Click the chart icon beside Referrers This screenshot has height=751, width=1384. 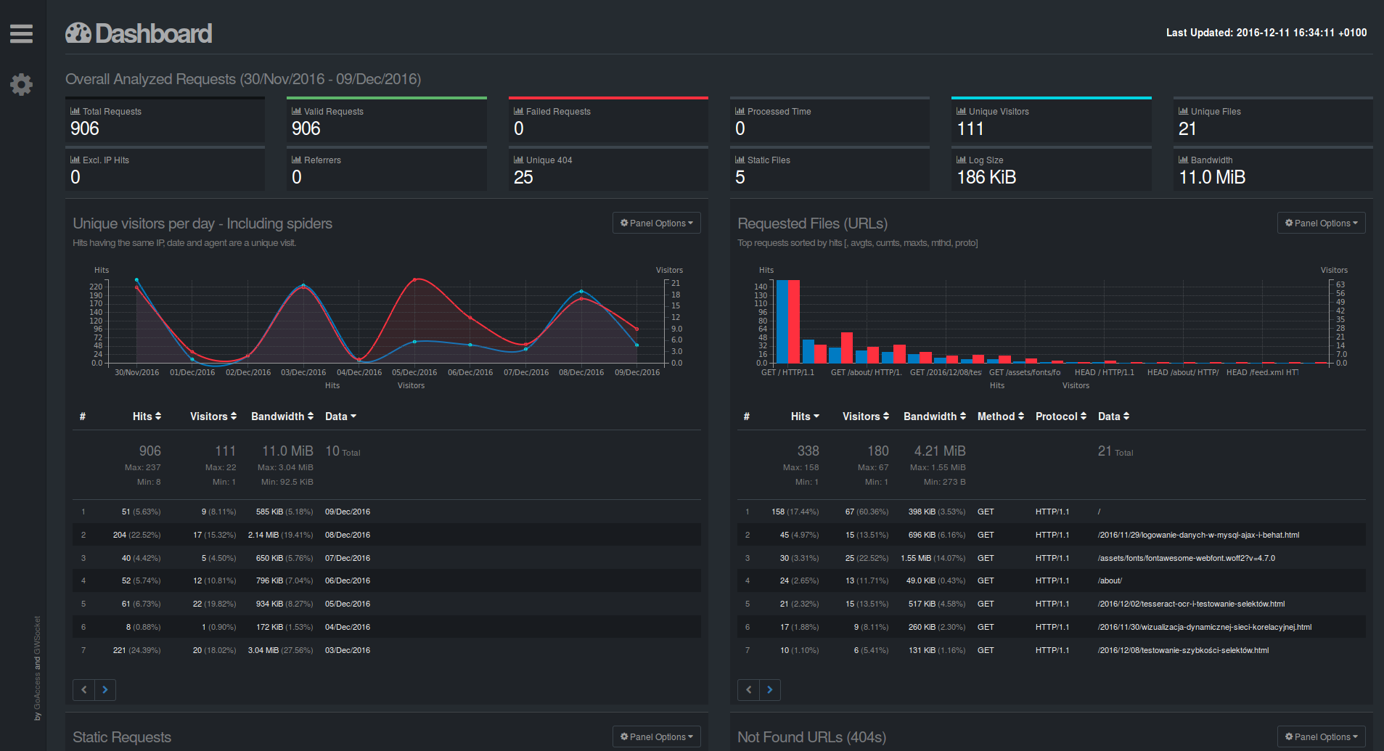pos(296,160)
